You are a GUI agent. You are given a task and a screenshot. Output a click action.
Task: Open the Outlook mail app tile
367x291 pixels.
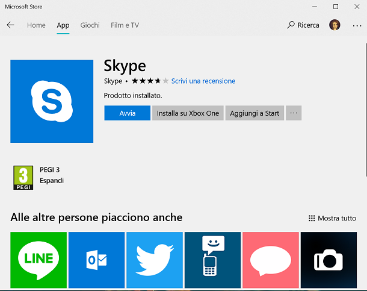96,260
